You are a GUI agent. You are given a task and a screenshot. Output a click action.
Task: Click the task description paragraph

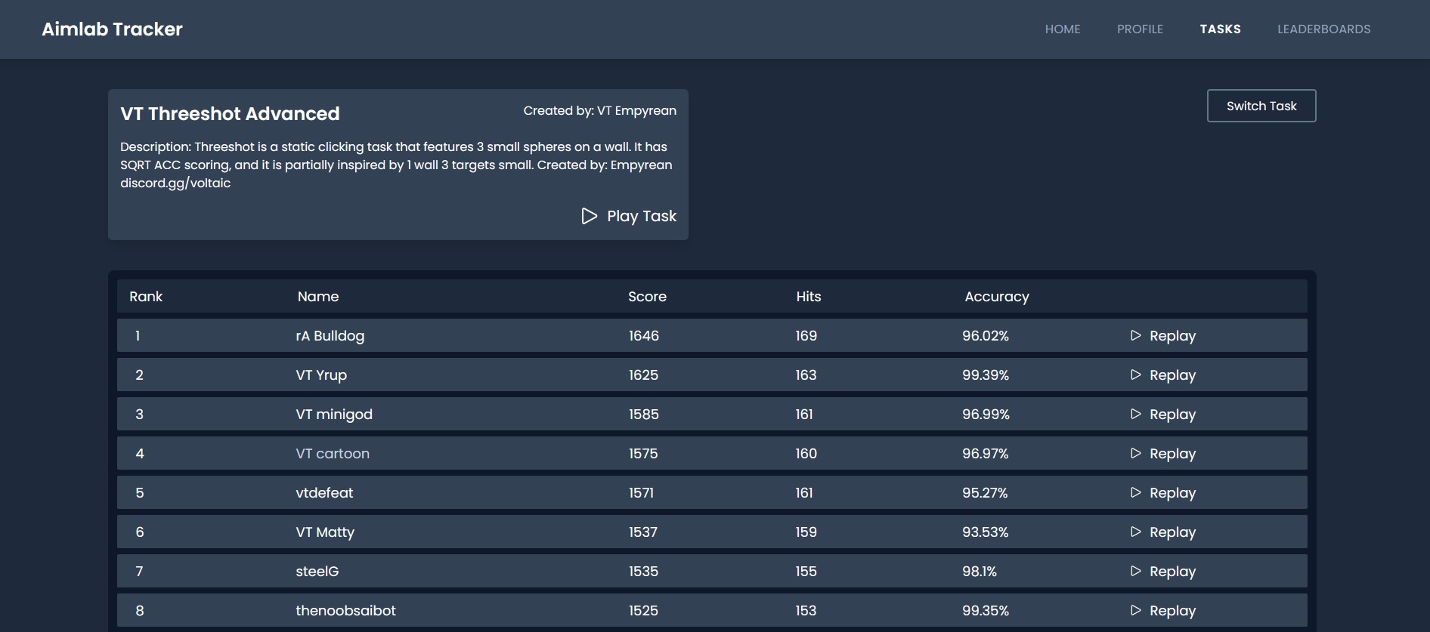point(396,165)
